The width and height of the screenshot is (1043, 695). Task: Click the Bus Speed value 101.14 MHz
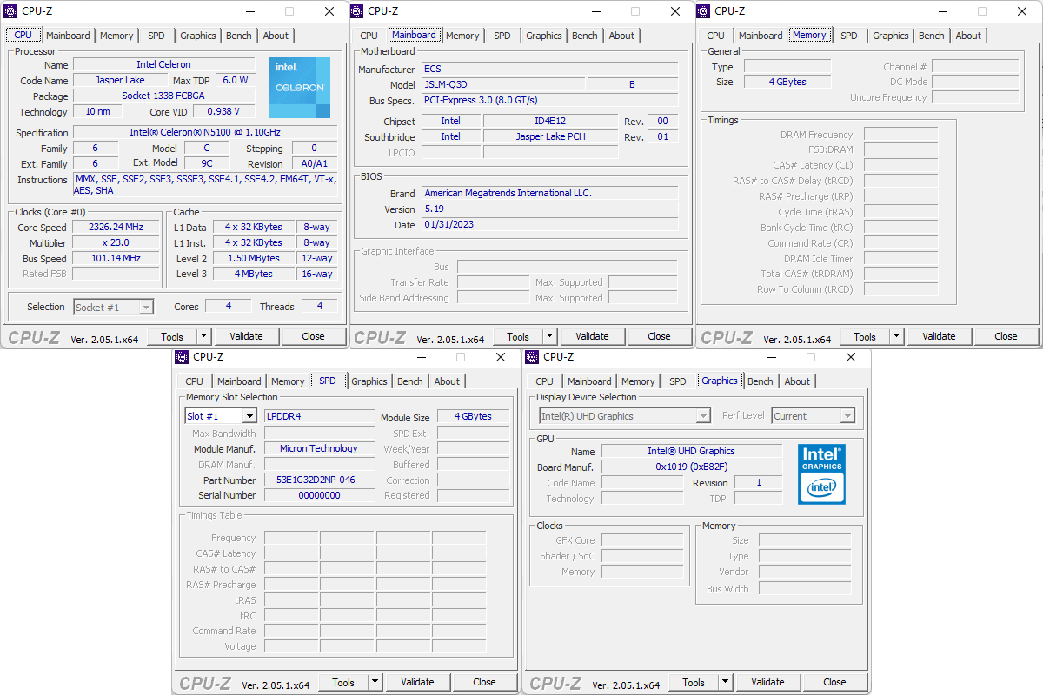[116, 258]
